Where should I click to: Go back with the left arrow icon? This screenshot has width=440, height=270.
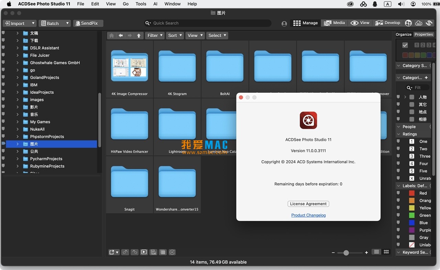(120, 35)
